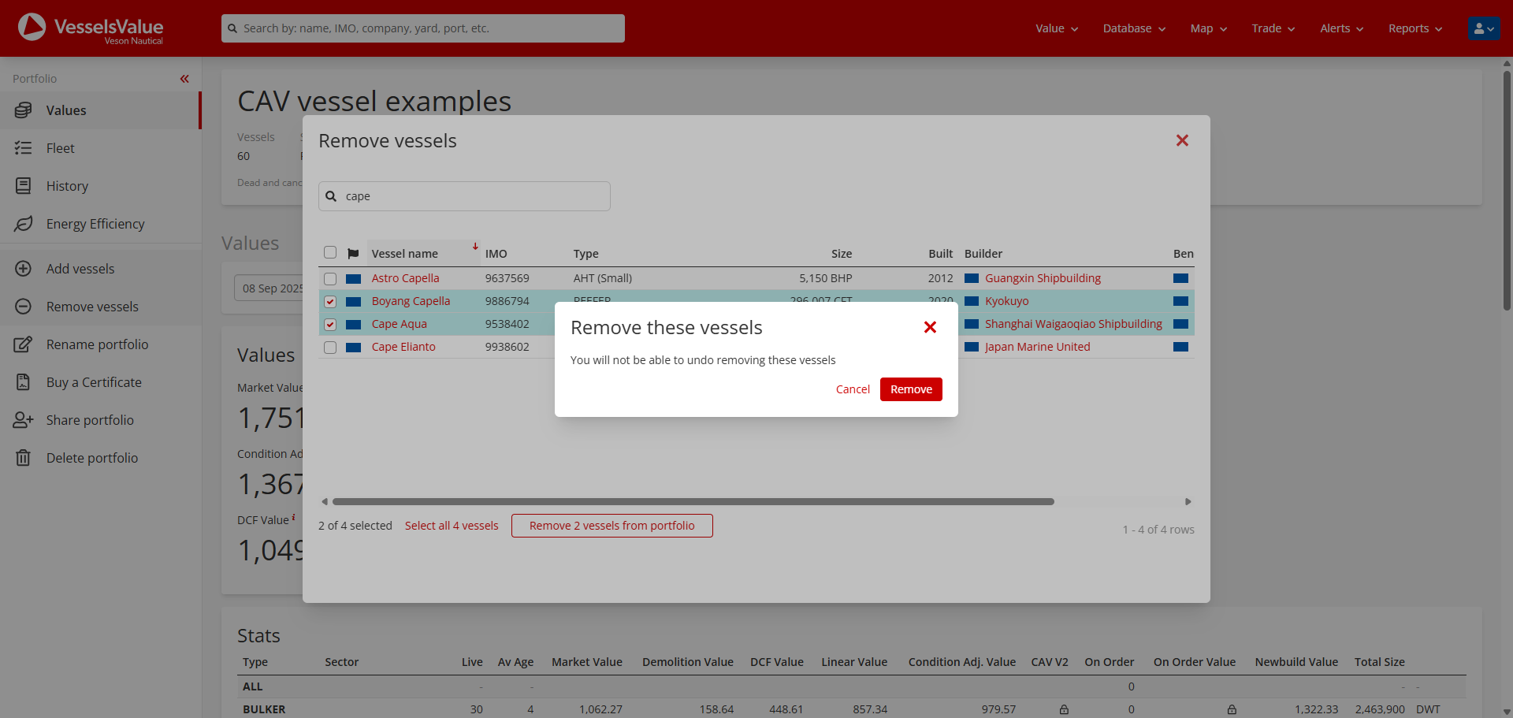Select Fleet in the sidebar
Viewport: 1513px width, 718px height.
coord(60,148)
